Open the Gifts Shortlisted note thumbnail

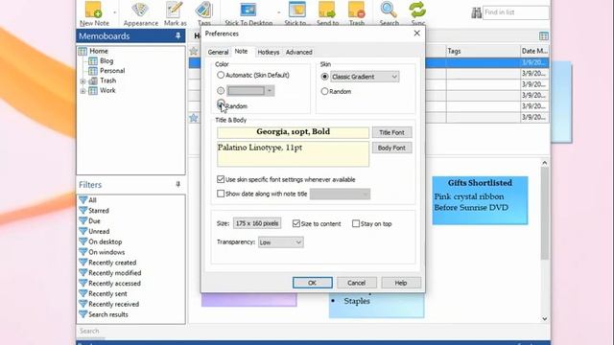point(480,200)
